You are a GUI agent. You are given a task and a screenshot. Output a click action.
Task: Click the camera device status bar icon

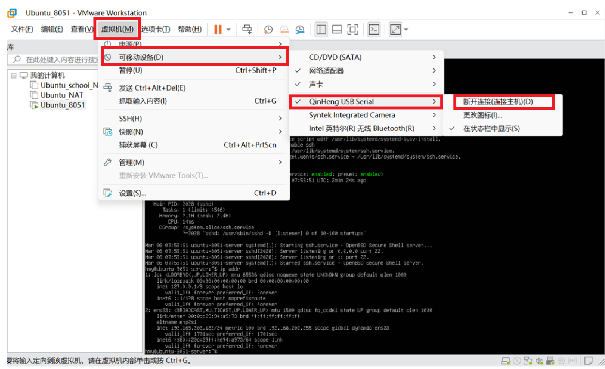[x=562, y=361]
